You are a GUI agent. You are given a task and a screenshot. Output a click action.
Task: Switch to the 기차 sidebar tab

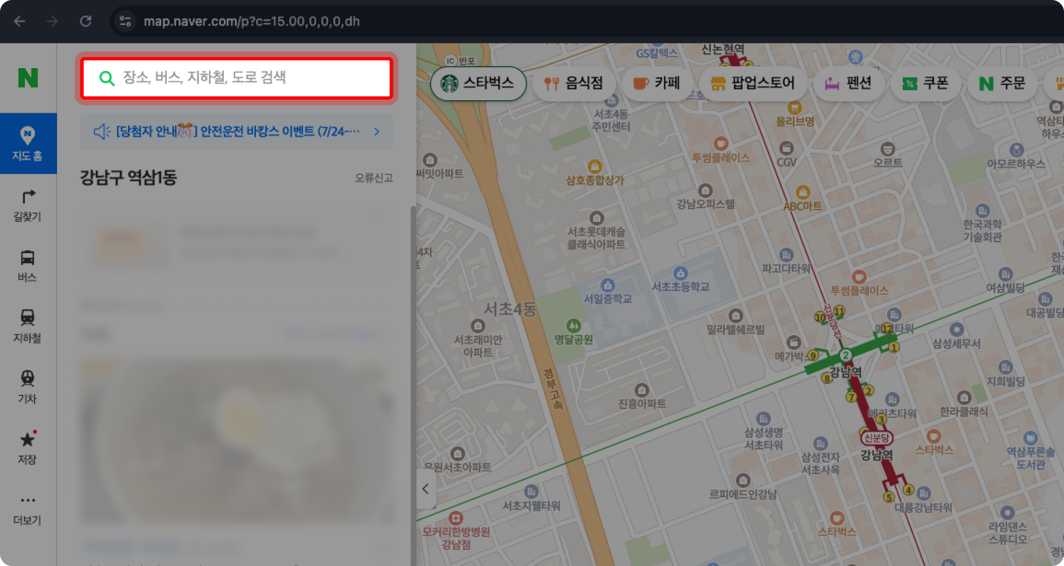[28, 387]
